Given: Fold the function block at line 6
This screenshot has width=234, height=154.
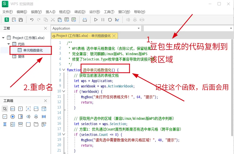Looking at the screenshot, I should click(64, 70).
